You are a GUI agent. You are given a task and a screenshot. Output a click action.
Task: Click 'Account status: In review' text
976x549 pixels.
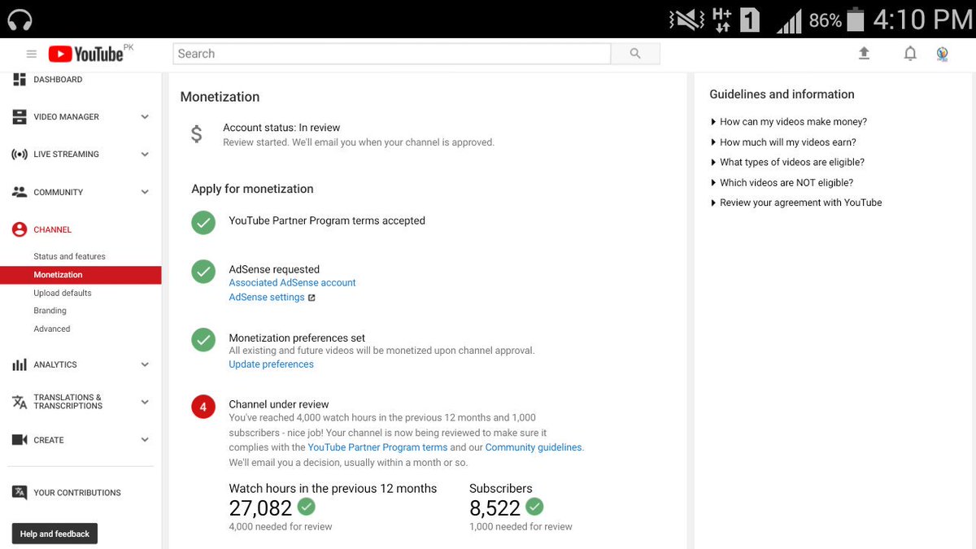point(281,128)
